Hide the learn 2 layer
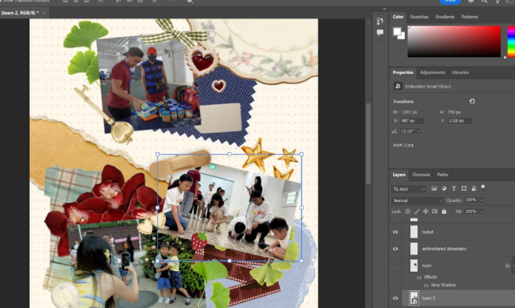The height and width of the screenshot is (308, 515). (x=396, y=298)
